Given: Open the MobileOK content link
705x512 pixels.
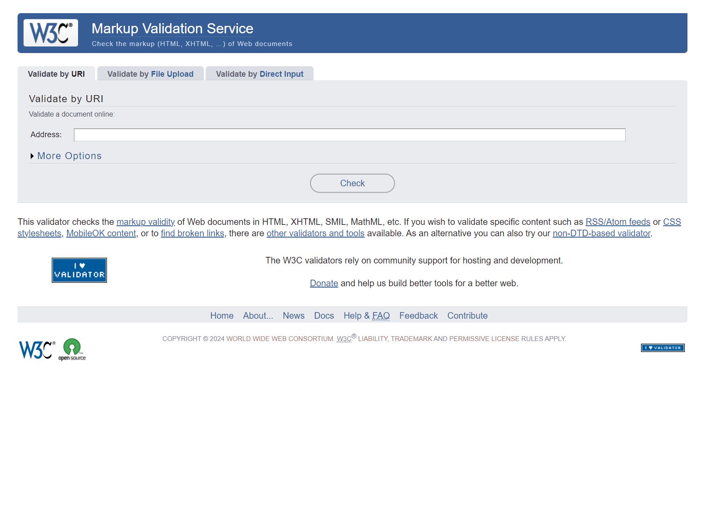Looking at the screenshot, I should (x=101, y=233).
